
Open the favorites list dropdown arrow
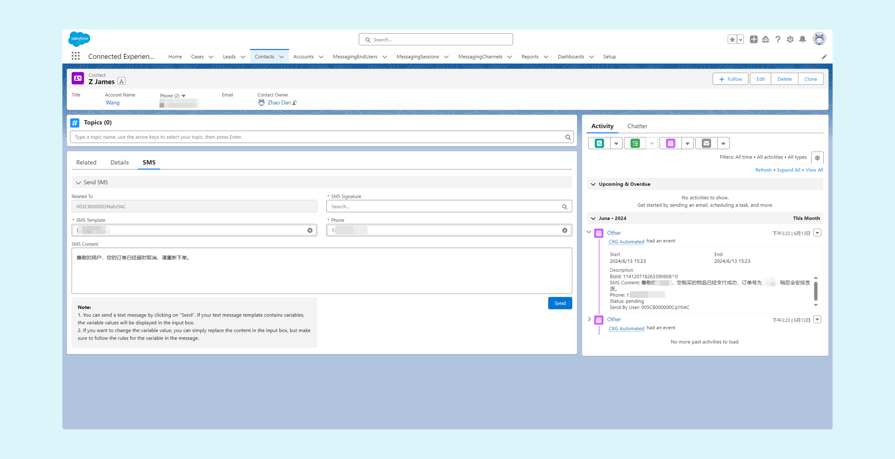pyautogui.click(x=740, y=39)
